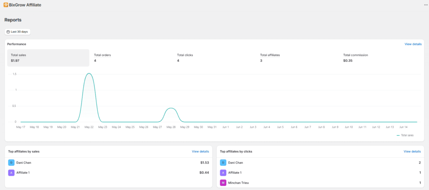Image resolution: width=429 pixels, height=190 pixels.
Task: Click the Top affiliates by sales heading
Action: (24, 151)
